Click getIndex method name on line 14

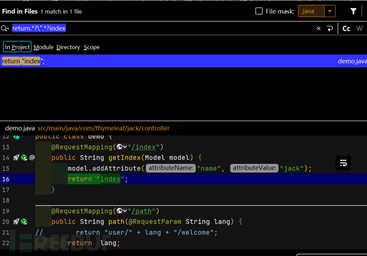[x=124, y=158]
